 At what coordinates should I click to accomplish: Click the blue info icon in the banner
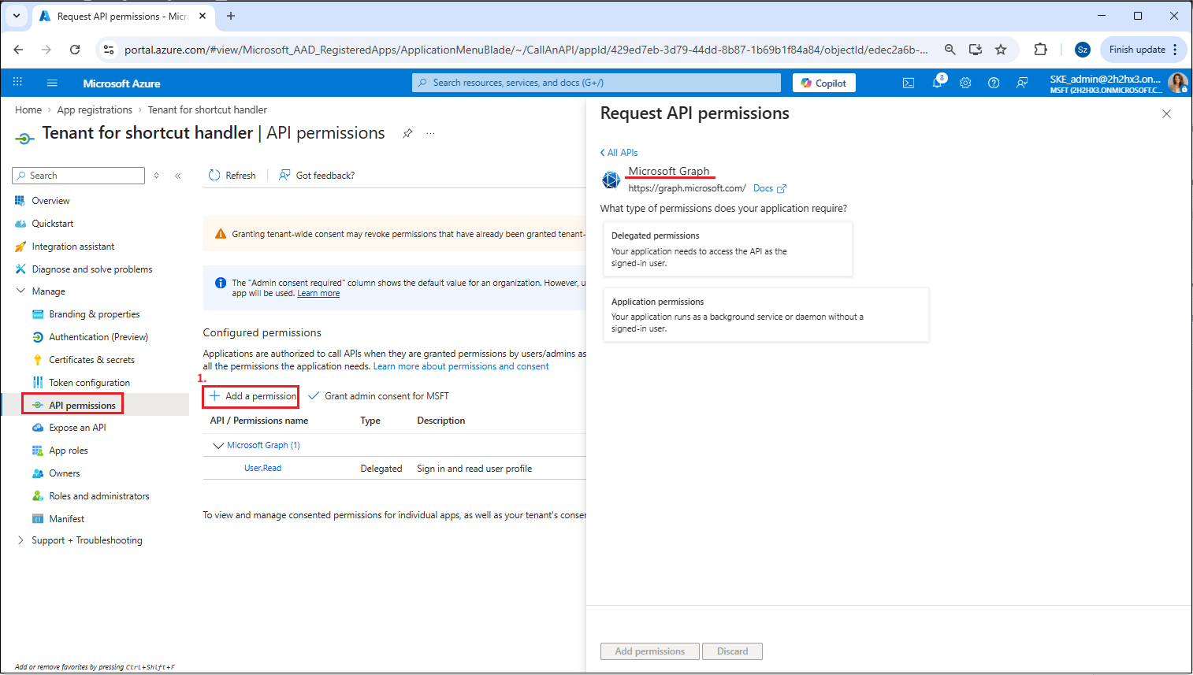[x=221, y=283]
